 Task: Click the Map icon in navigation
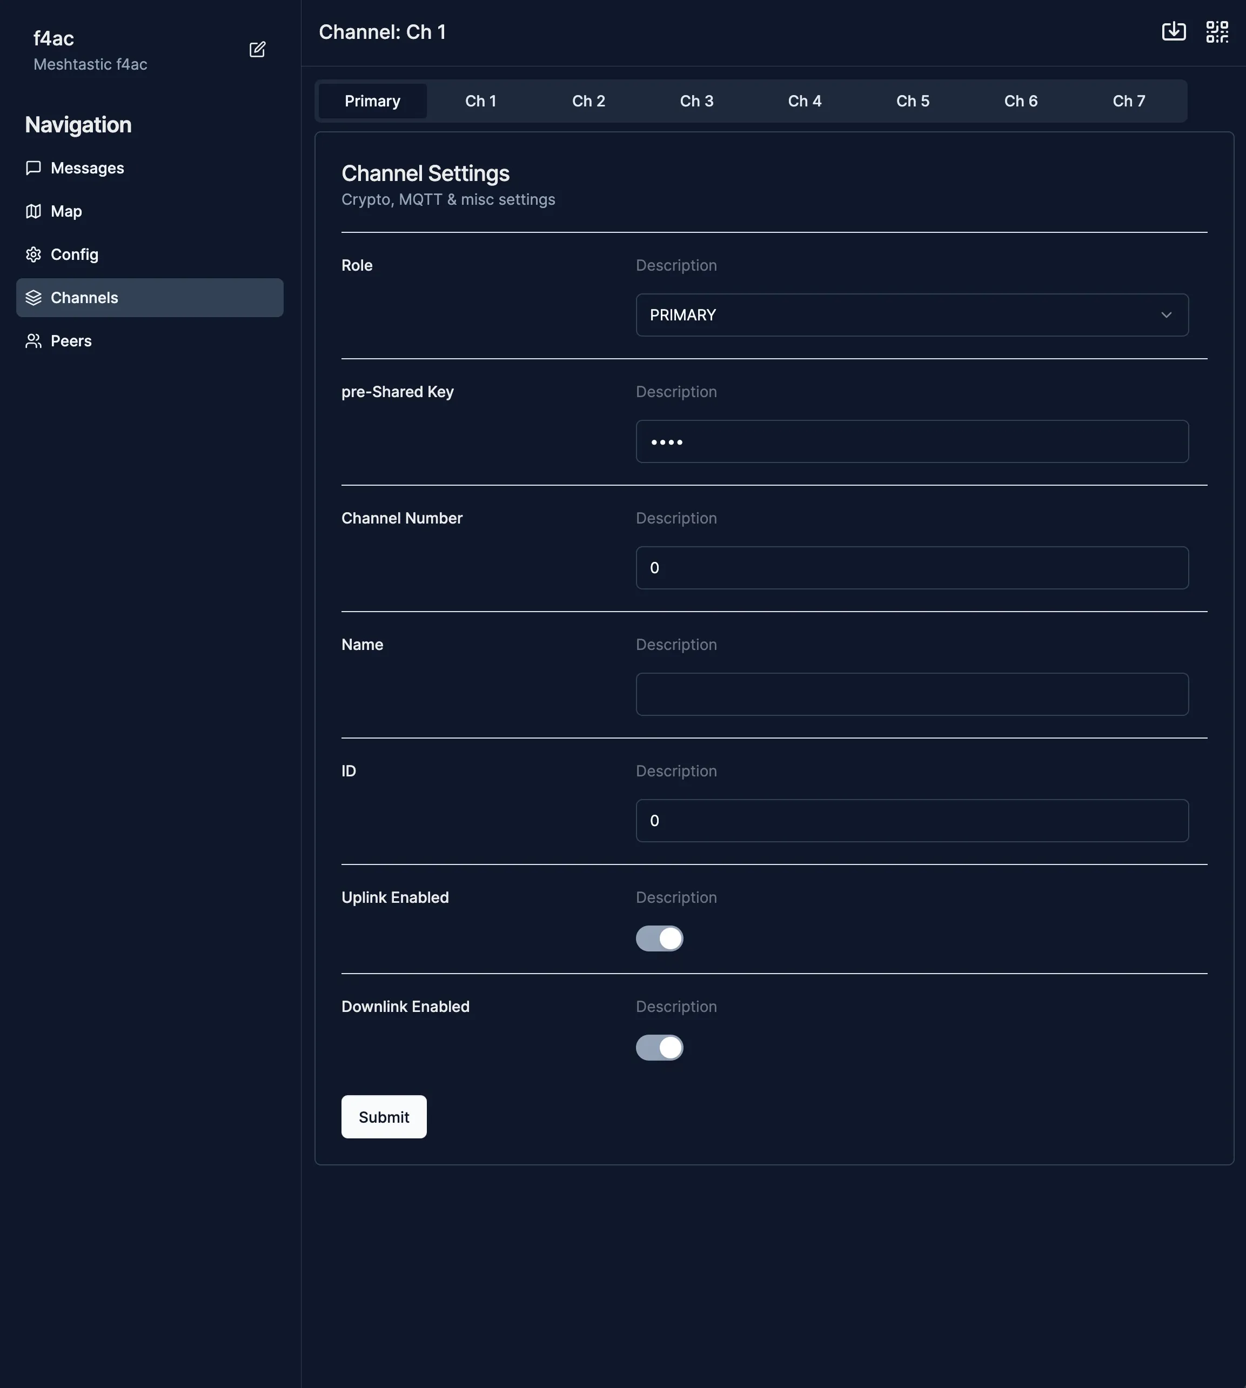(33, 211)
